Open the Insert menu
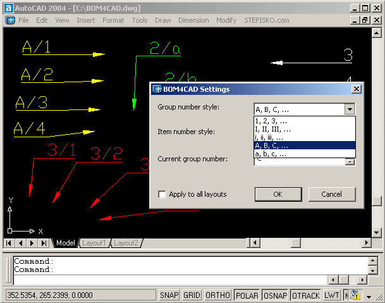 (86, 20)
